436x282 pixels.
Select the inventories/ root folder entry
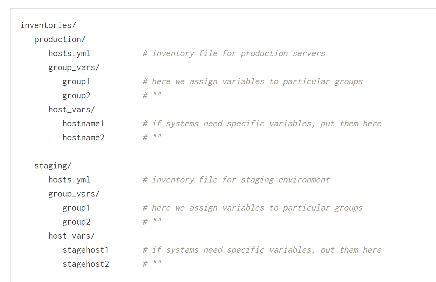click(x=48, y=25)
